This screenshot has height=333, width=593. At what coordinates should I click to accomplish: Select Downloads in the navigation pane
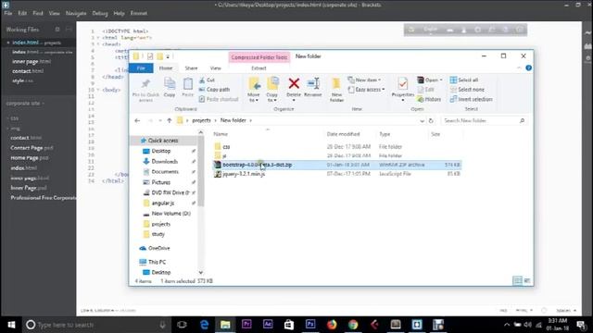165,161
